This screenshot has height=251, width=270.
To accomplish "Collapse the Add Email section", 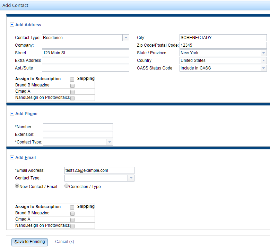I will (x=12, y=158).
